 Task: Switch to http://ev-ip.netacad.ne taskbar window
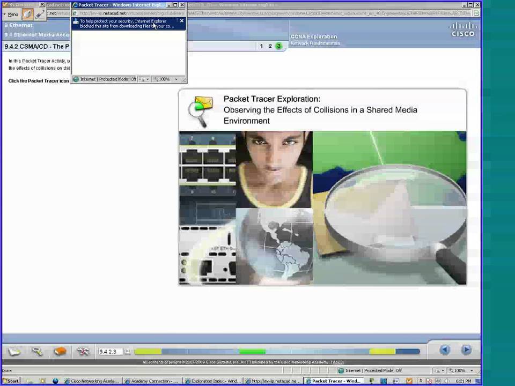273,381
